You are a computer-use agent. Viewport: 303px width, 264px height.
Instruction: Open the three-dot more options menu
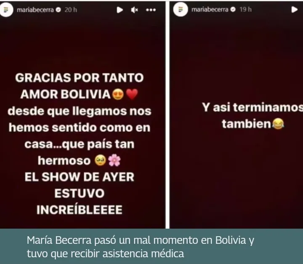click(x=151, y=10)
